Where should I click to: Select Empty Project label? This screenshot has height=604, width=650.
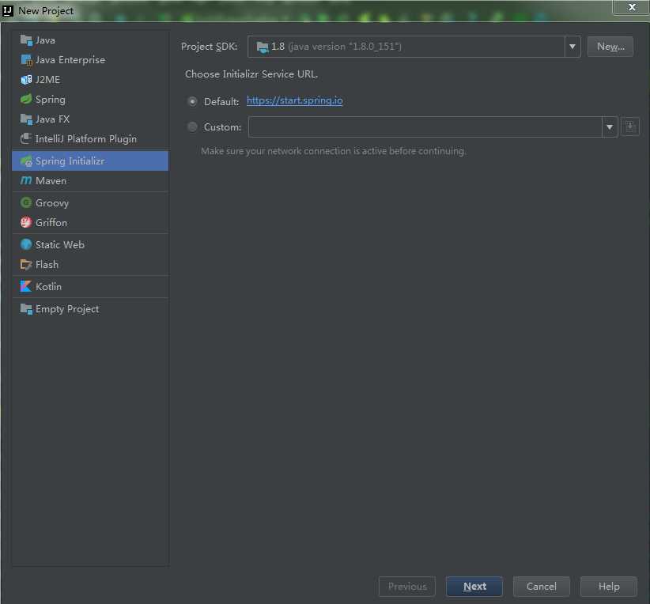point(67,309)
